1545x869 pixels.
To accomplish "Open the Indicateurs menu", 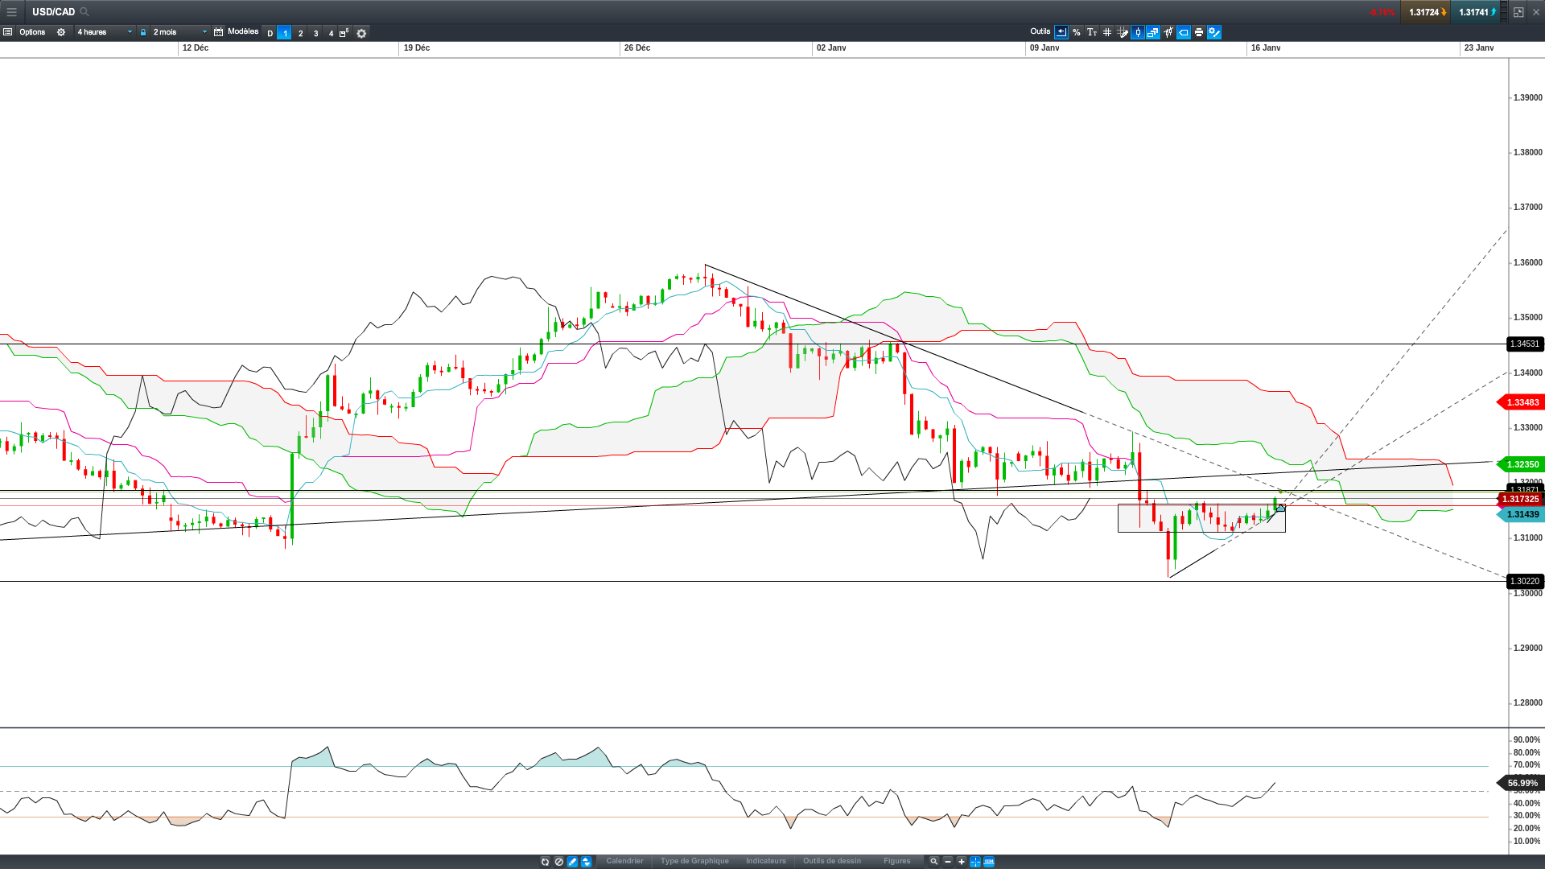I will 766,861.
